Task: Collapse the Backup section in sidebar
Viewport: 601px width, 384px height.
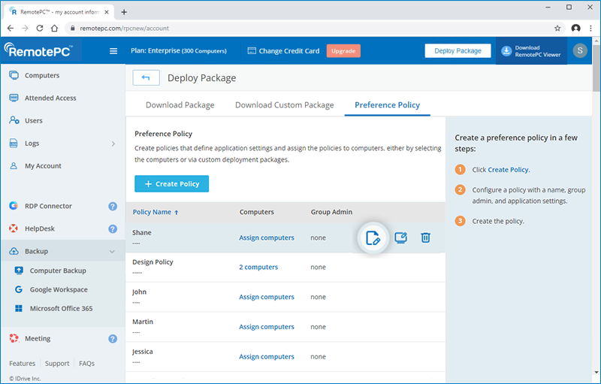Action: click(x=113, y=252)
